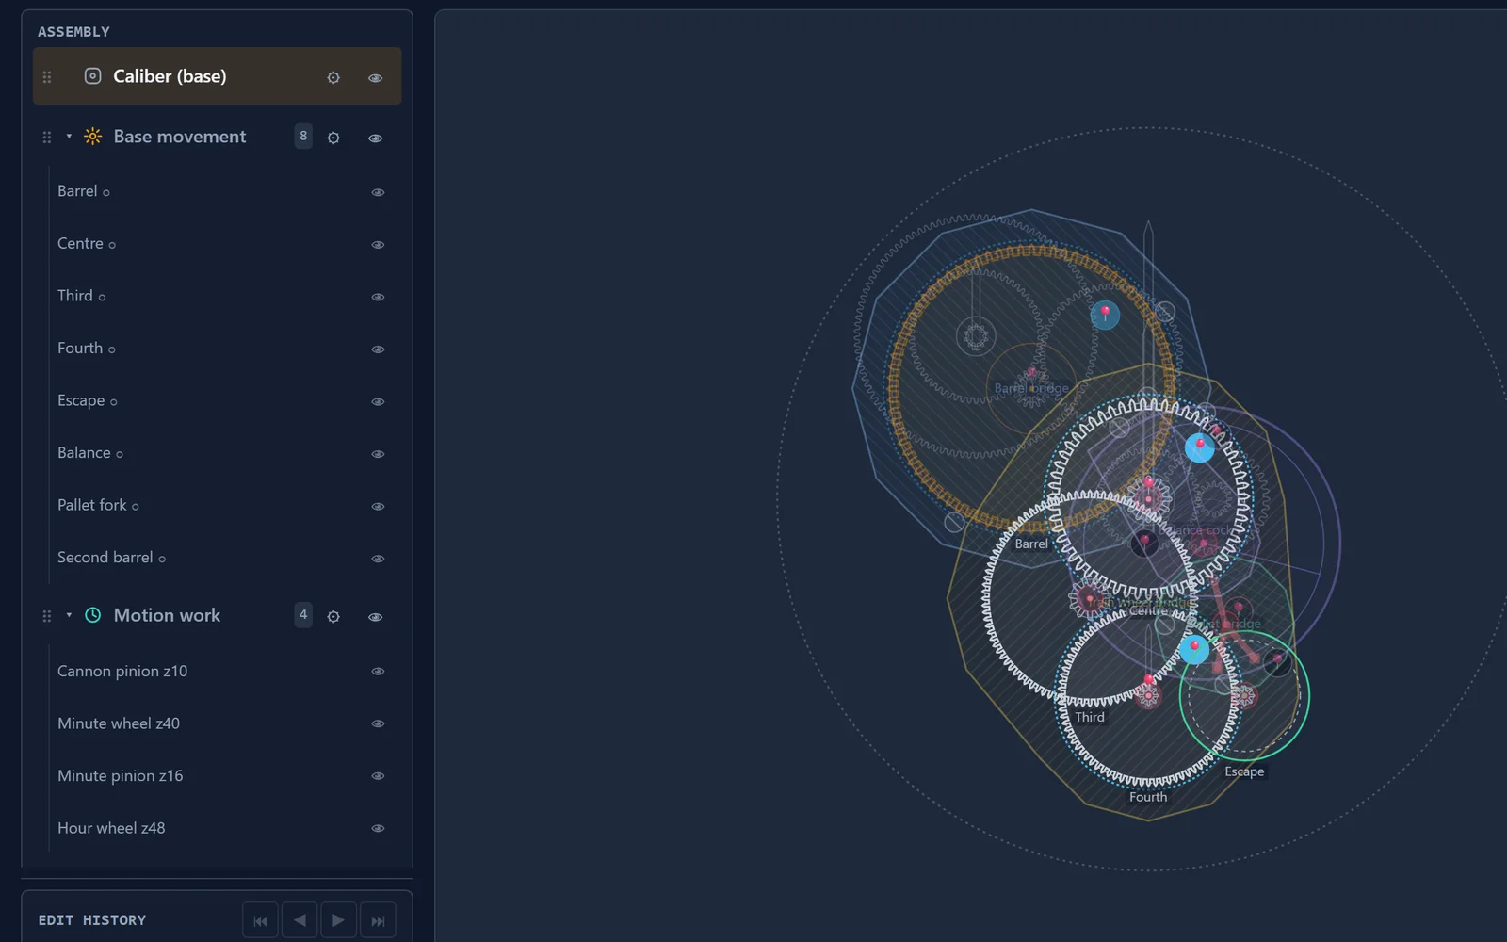Grab the Caliber (base) drag handle

[x=47, y=77]
